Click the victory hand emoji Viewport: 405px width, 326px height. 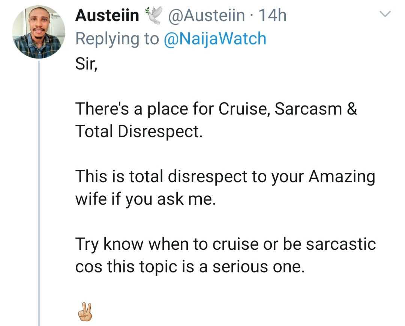pos(84,311)
